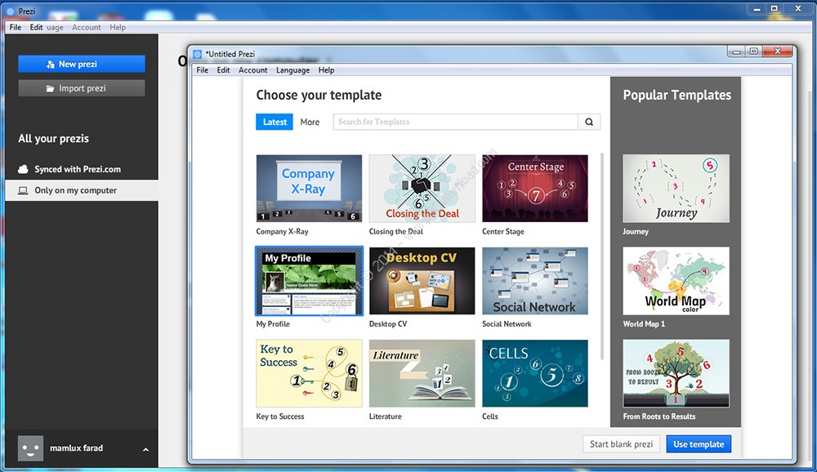Click Start blank prezi button

coord(621,444)
